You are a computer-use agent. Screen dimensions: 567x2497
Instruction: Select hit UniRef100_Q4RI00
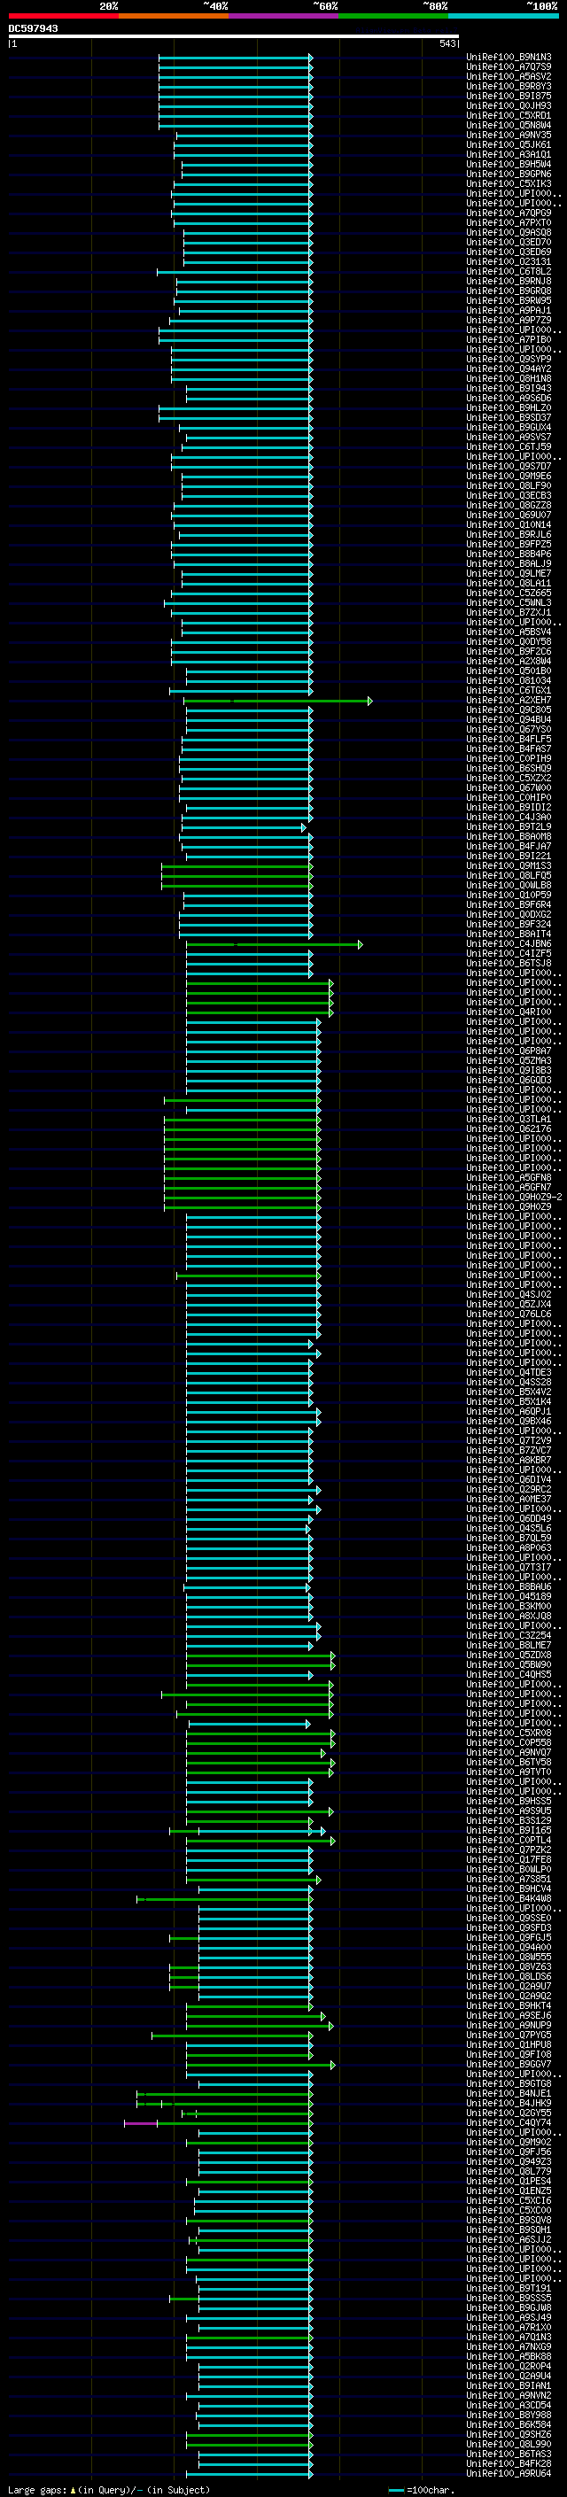coord(509,1012)
